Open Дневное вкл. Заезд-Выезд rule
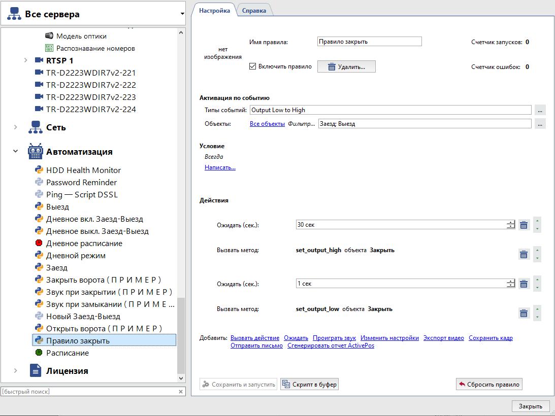This screenshot has width=555, height=416. (94, 219)
